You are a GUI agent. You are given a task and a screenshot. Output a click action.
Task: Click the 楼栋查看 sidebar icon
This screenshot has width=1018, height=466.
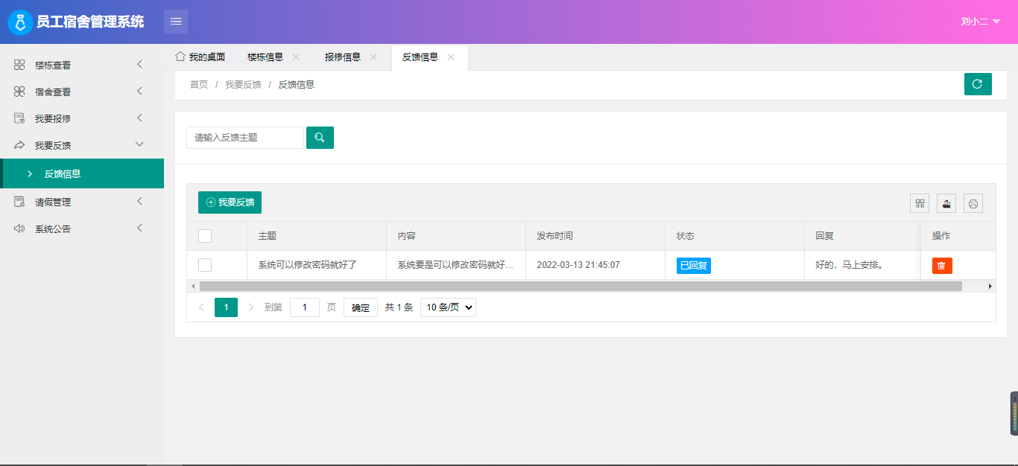(x=19, y=65)
